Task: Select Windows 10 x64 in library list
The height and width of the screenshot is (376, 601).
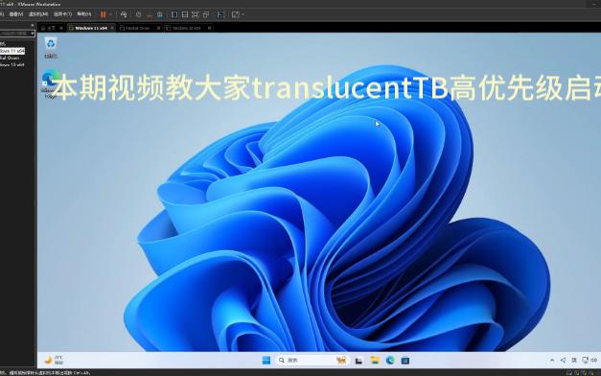Action: (x=12, y=64)
